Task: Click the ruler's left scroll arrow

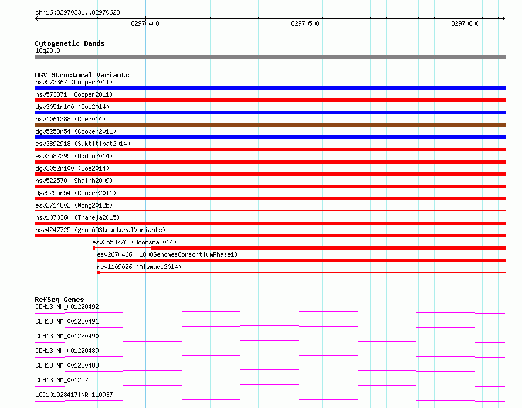Action: click(x=36, y=18)
